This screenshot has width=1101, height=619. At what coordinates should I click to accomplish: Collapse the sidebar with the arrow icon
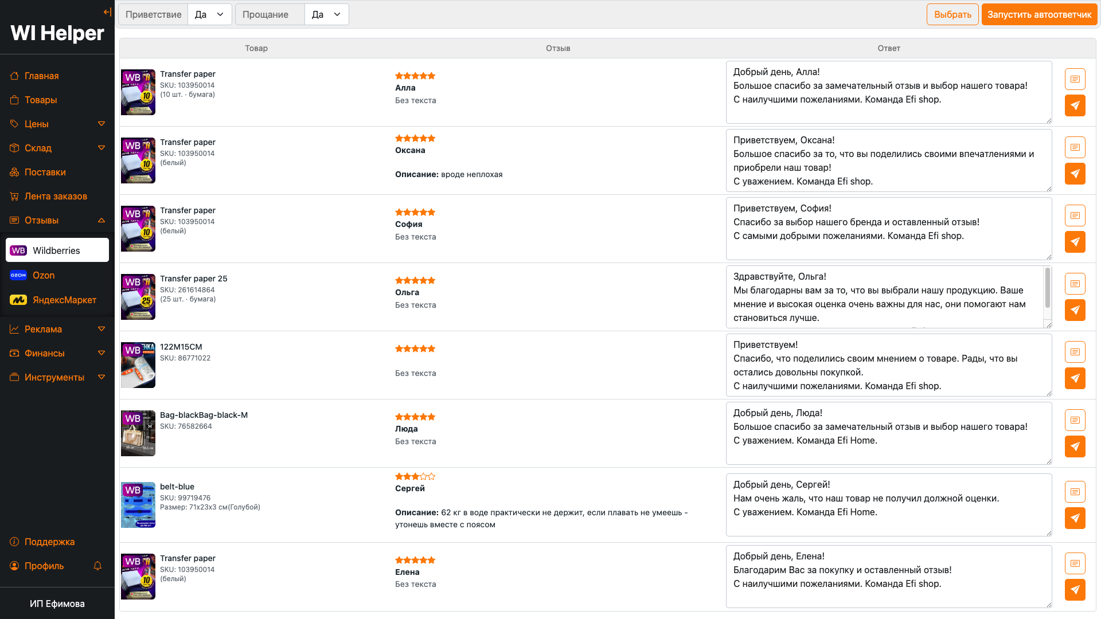pyautogui.click(x=107, y=12)
